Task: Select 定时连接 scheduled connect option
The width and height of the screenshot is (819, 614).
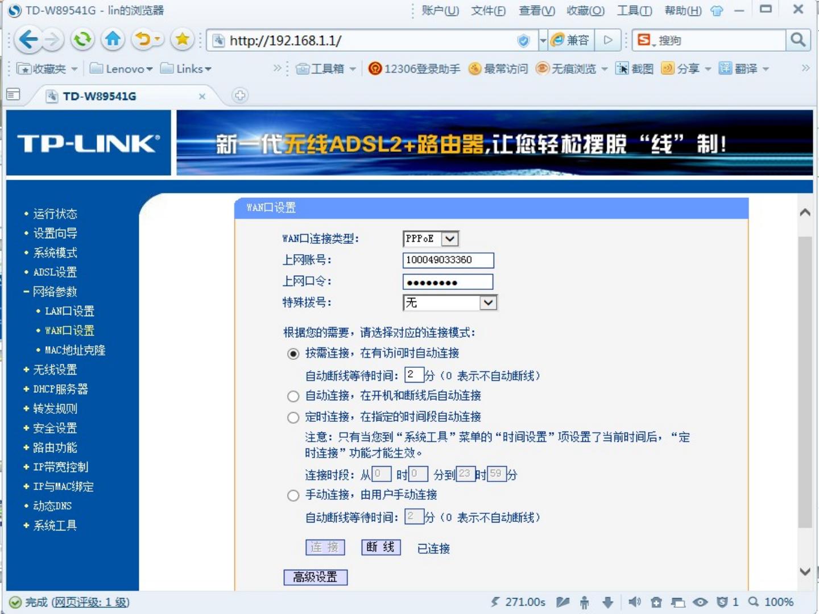Action: (x=293, y=418)
